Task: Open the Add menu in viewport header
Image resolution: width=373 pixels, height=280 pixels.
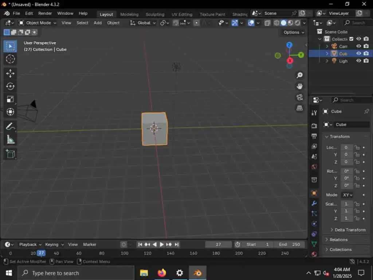Action: (x=98, y=23)
